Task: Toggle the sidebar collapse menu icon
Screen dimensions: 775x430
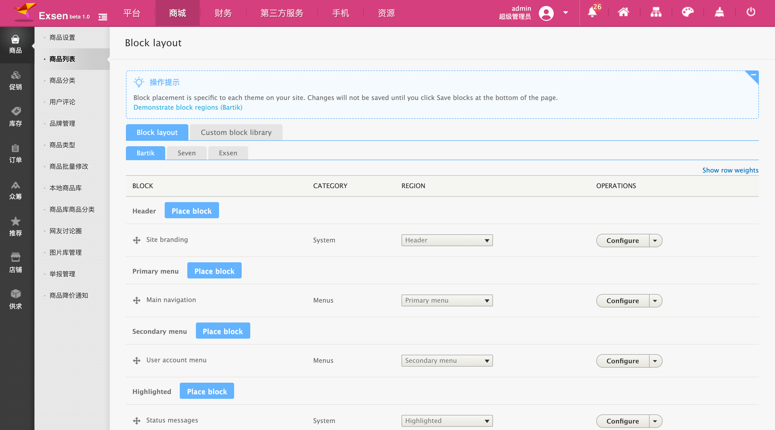Action: pyautogui.click(x=103, y=17)
